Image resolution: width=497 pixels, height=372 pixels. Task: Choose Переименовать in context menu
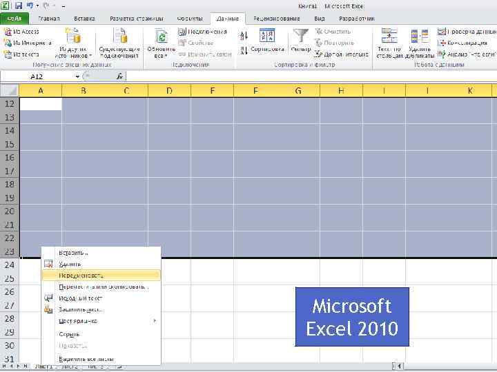coord(101,276)
